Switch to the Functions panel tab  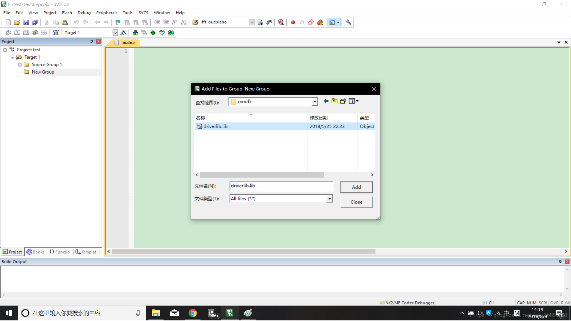pyautogui.click(x=60, y=252)
